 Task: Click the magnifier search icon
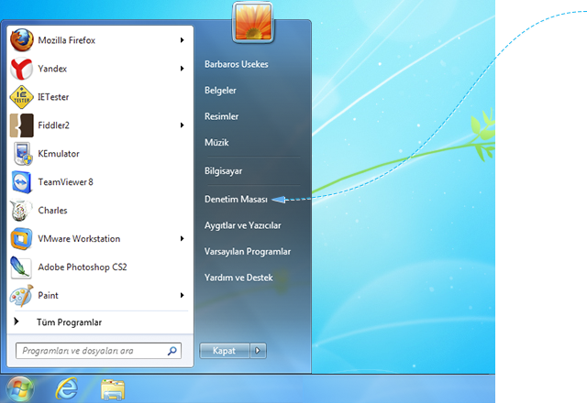coord(172,351)
